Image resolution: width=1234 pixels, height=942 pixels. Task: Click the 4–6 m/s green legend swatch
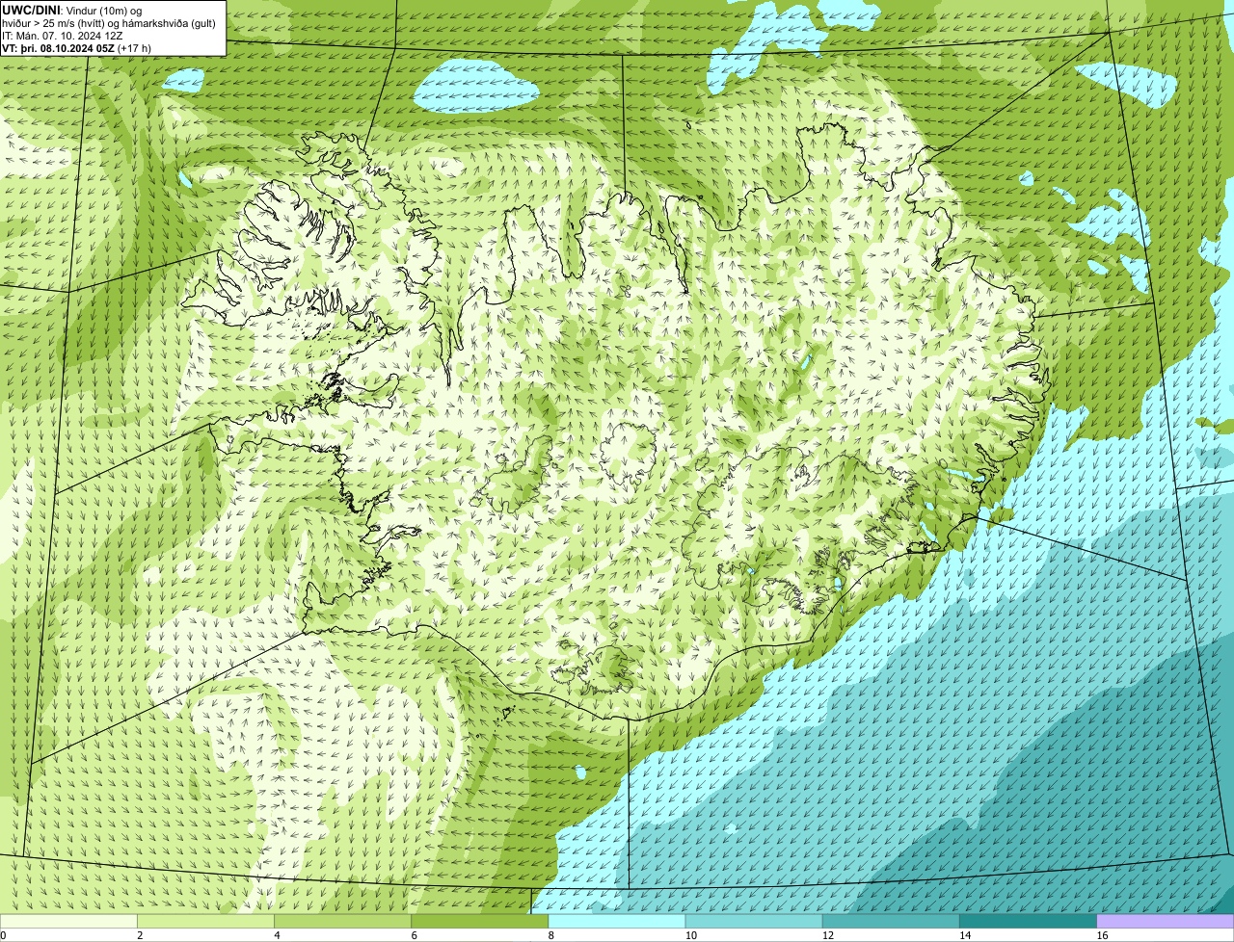[x=342, y=921]
